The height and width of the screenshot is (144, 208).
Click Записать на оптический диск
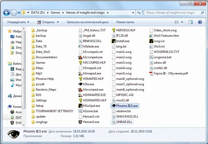tap(88, 22)
